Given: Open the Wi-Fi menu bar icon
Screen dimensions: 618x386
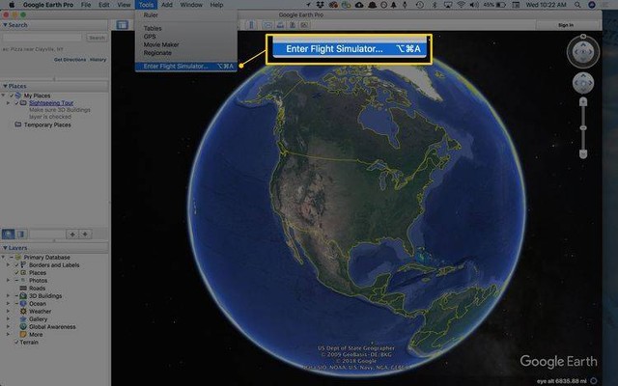Looking at the screenshot, I should (462, 5).
